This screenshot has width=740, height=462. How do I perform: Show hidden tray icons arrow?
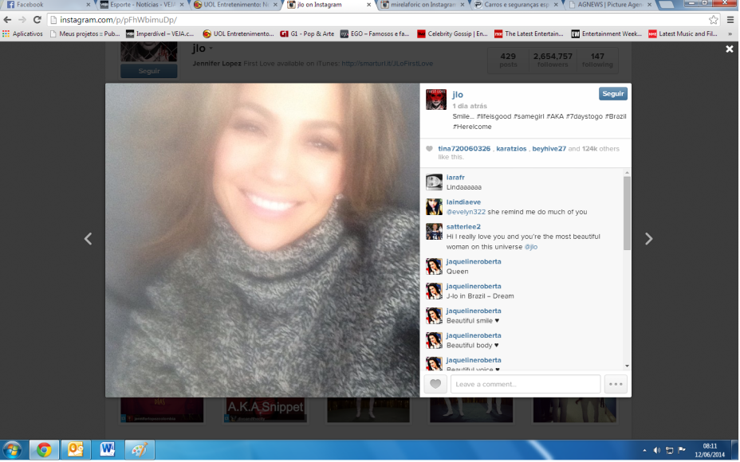644,451
